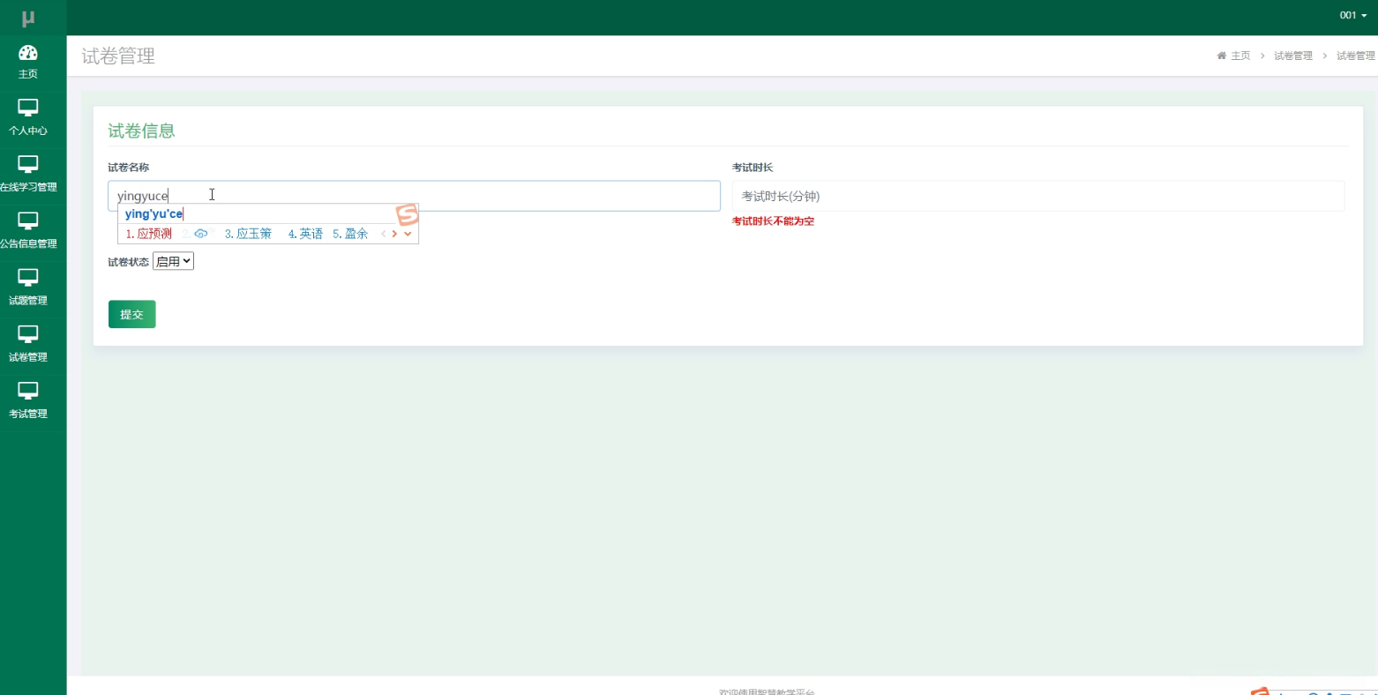The image size is (1378, 695).
Task: Click the cloud candidate icon in IME bar
Action: 201,234
